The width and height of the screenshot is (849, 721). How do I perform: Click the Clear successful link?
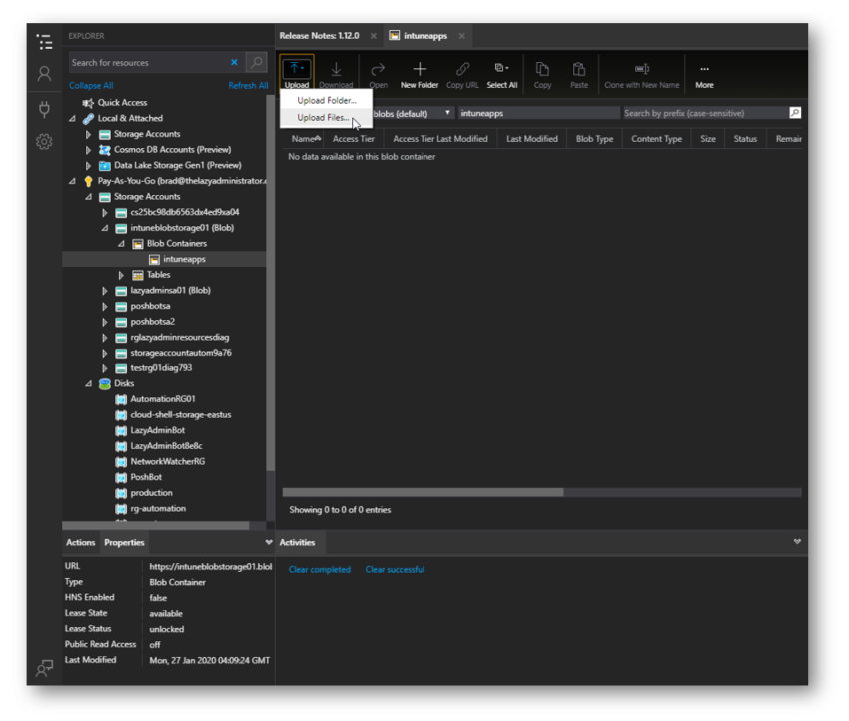pos(395,569)
